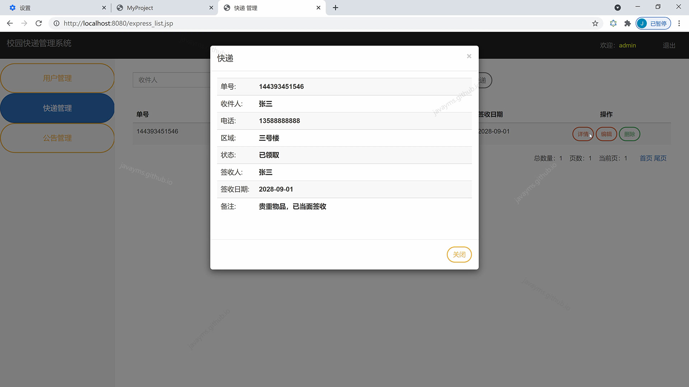The width and height of the screenshot is (689, 387).
Task: Open 公告管理 in sidebar
Action: tap(57, 138)
